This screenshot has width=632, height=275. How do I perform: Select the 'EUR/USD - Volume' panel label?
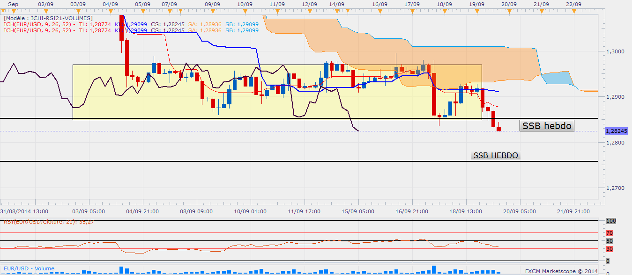click(28, 268)
